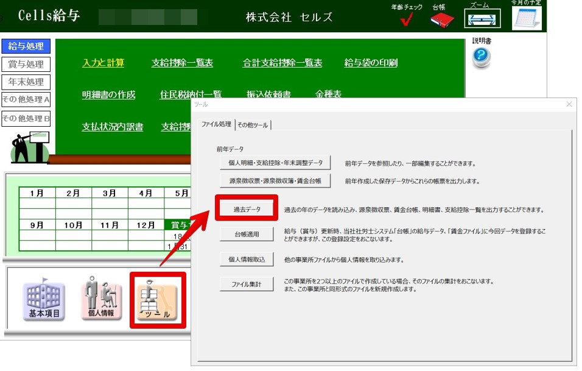Open the 給与袋の印刷 link
Image resolution: width=582 pixels, height=371 pixels.
tap(371, 62)
